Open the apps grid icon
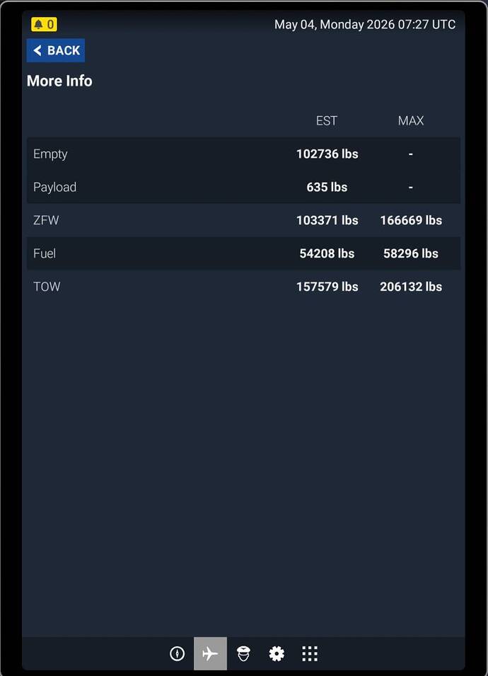Screen dimensions: 488x676 [x=310, y=653]
